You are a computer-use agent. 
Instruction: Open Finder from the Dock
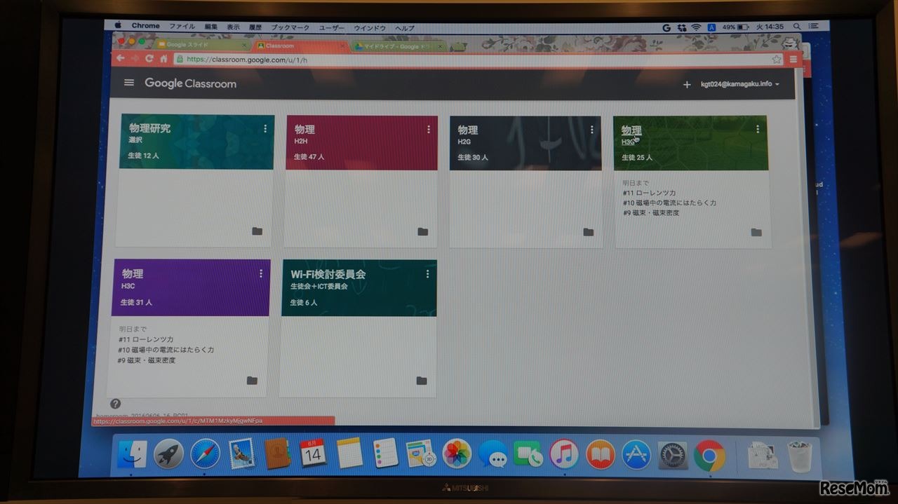point(133,454)
